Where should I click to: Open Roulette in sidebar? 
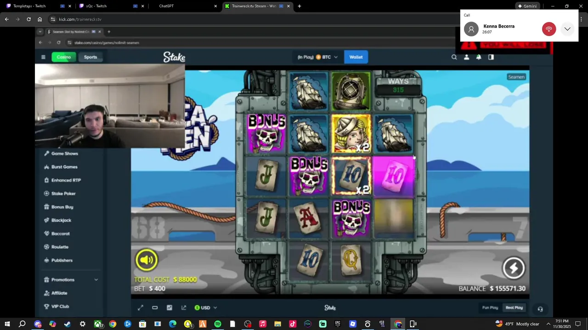60,247
